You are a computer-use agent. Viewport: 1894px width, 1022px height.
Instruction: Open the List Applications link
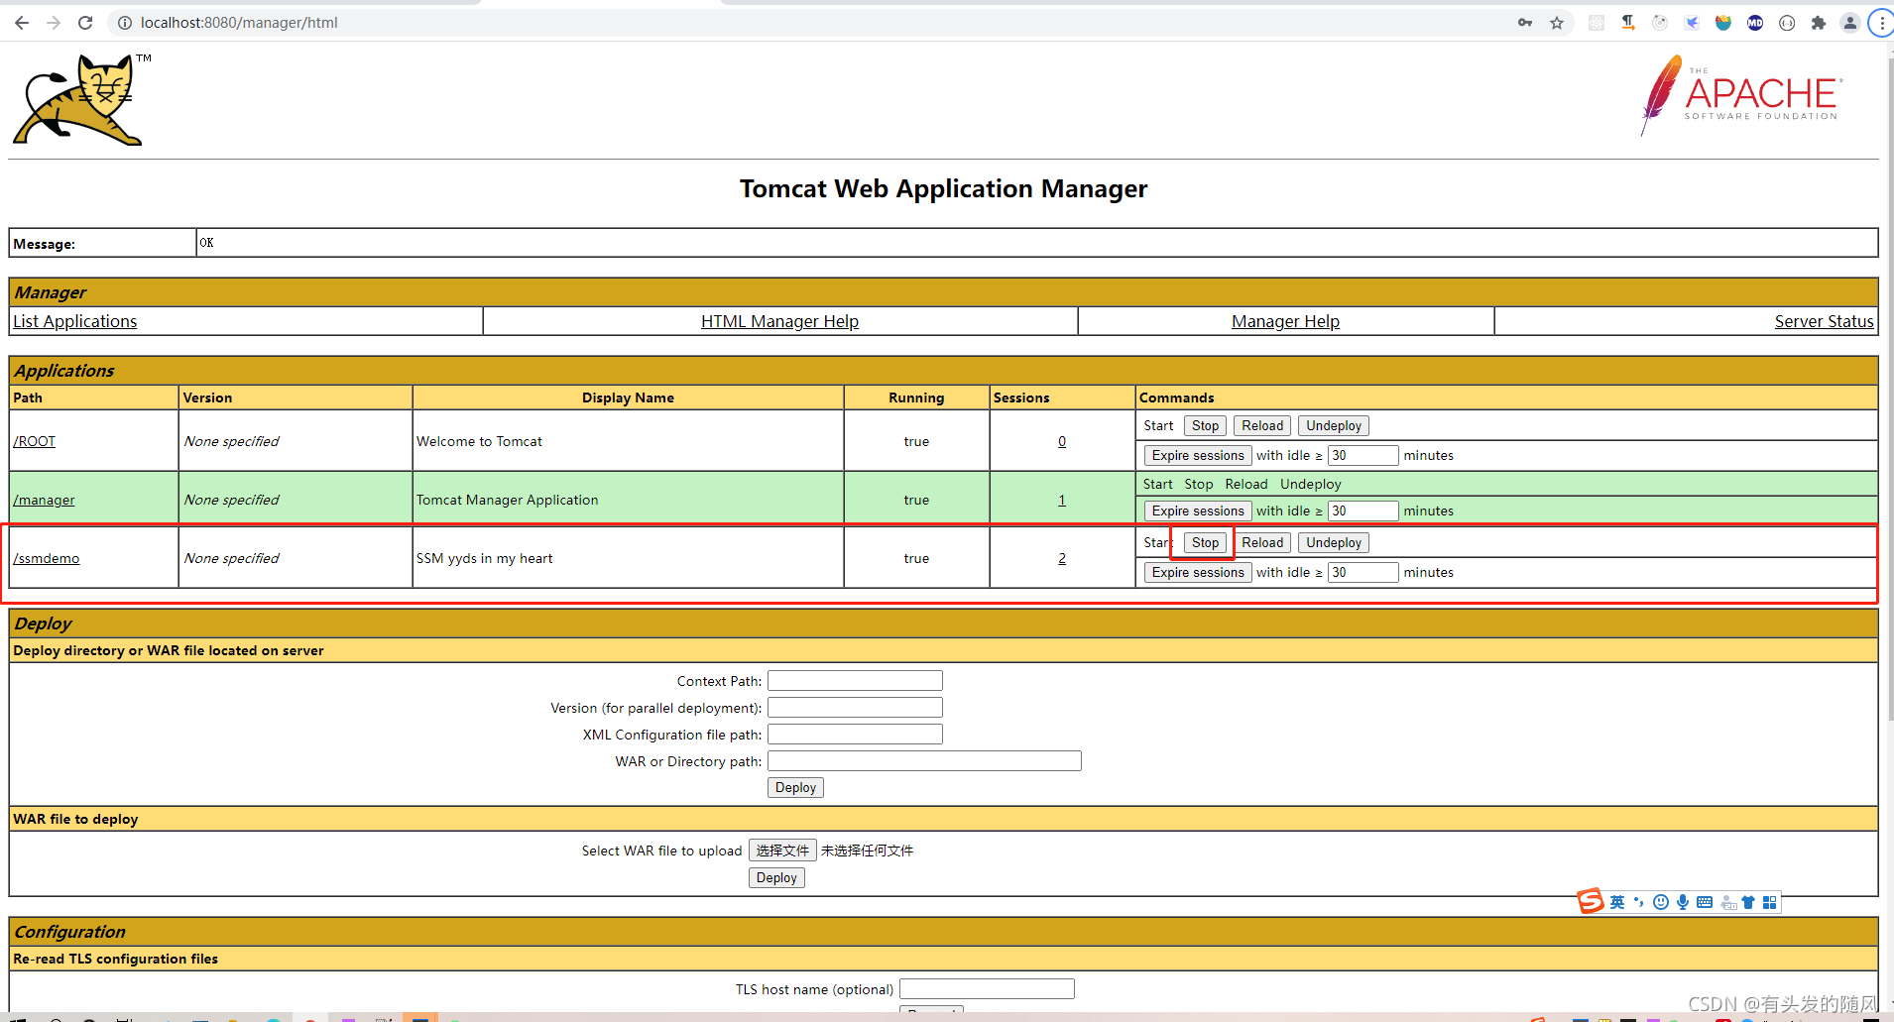[x=75, y=321]
